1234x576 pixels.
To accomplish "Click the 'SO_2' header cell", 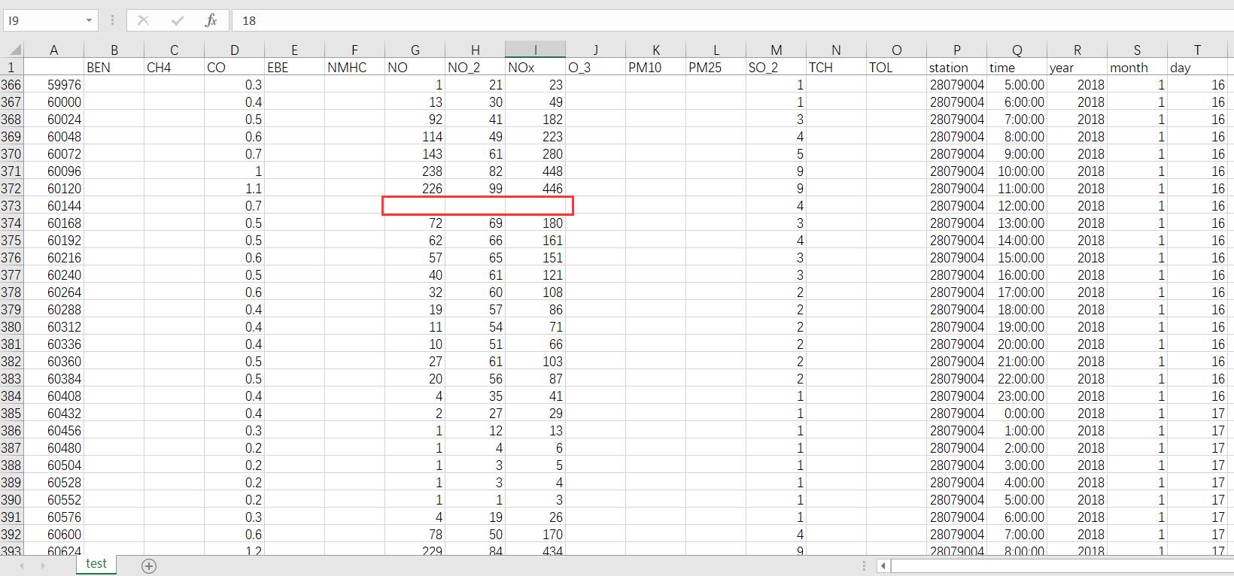I will tap(776, 68).
